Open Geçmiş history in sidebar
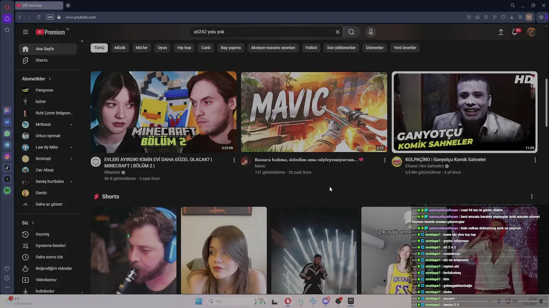The image size is (549, 308). coord(48,234)
